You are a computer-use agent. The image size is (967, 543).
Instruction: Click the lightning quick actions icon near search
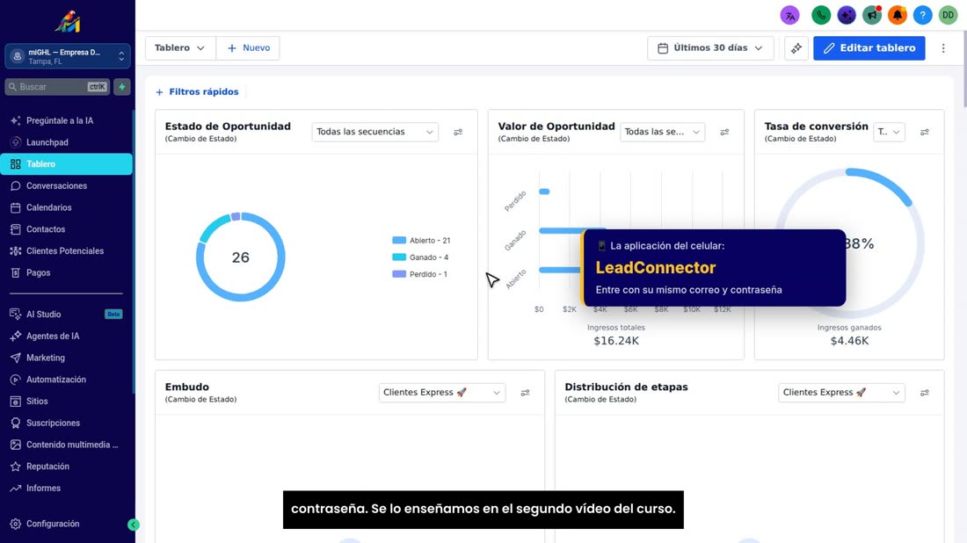[122, 87]
